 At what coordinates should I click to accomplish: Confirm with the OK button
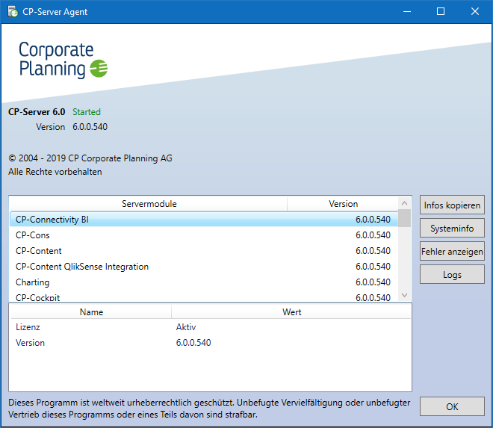click(452, 406)
